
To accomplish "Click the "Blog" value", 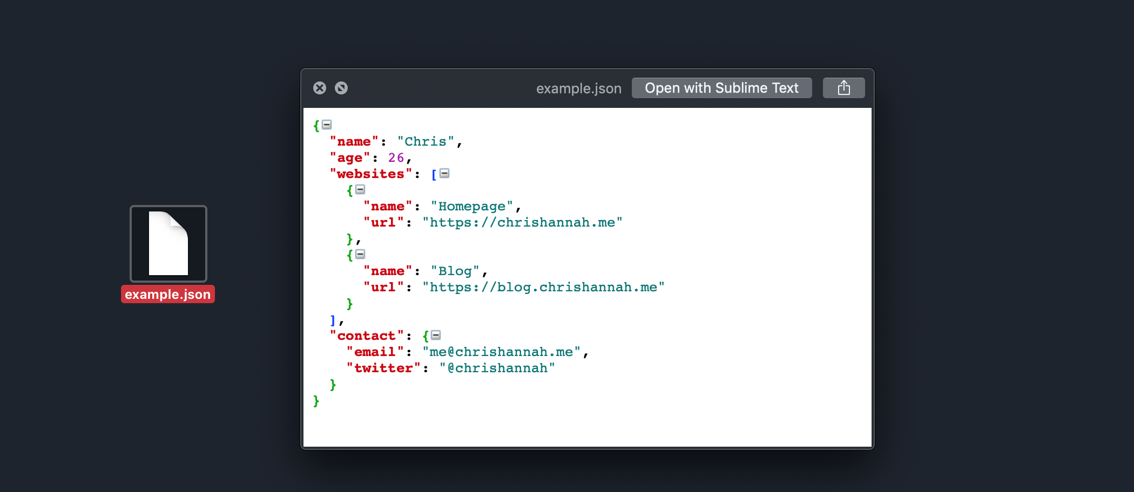I will (x=455, y=271).
